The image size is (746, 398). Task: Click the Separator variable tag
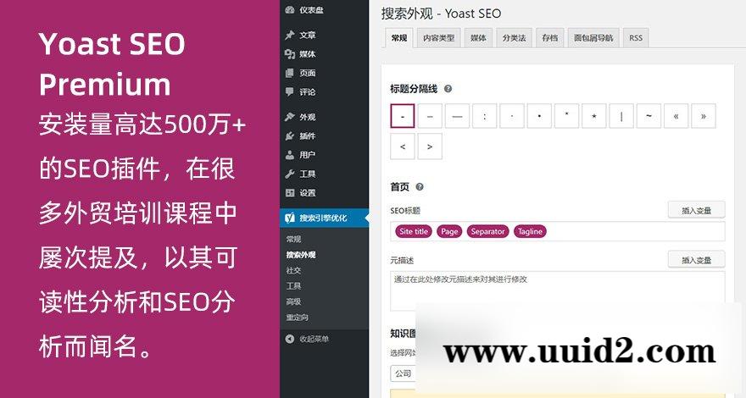pyautogui.click(x=487, y=231)
